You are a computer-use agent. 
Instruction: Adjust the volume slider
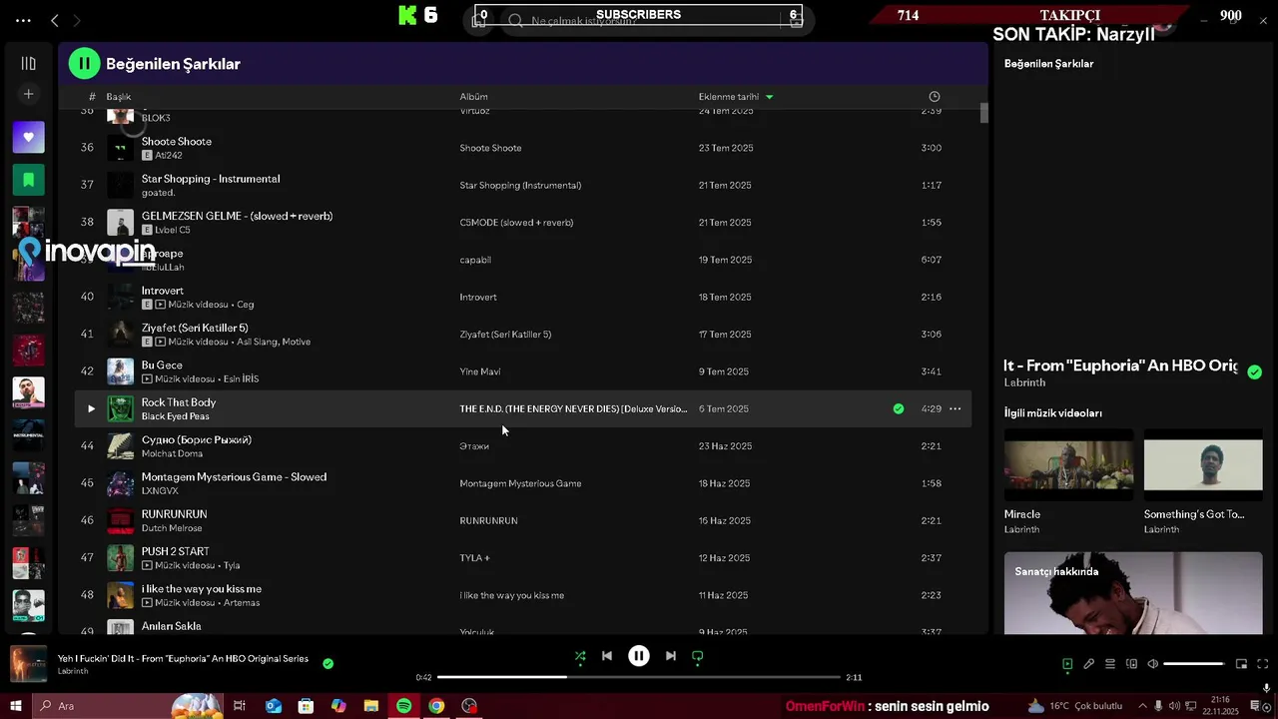pos(1194,664)
